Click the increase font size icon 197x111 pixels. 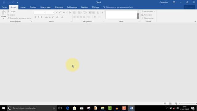pos(57,13)
